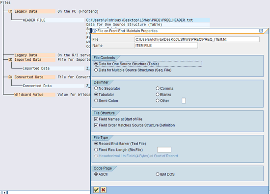Choose Other delimiter option
The height and width of the screenshot is (194, 270).
[x=158, y=100]
